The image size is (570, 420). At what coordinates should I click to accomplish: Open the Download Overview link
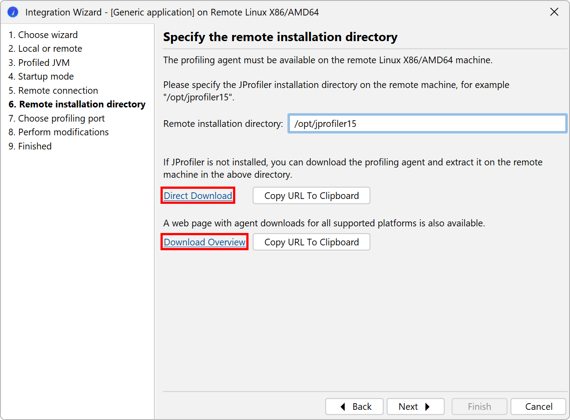pyautogui.click(x=205, y=242)
